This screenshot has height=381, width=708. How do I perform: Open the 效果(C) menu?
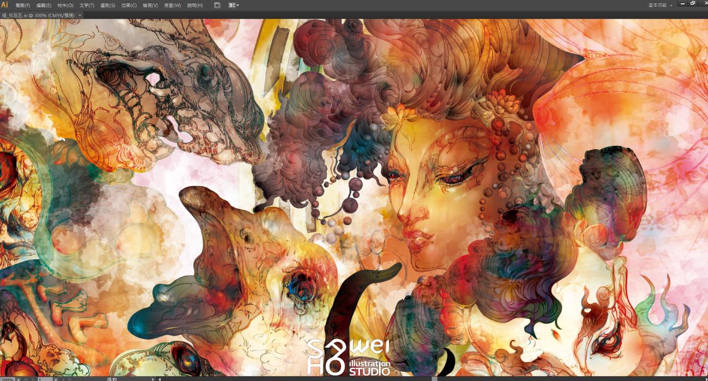[129, 5]
